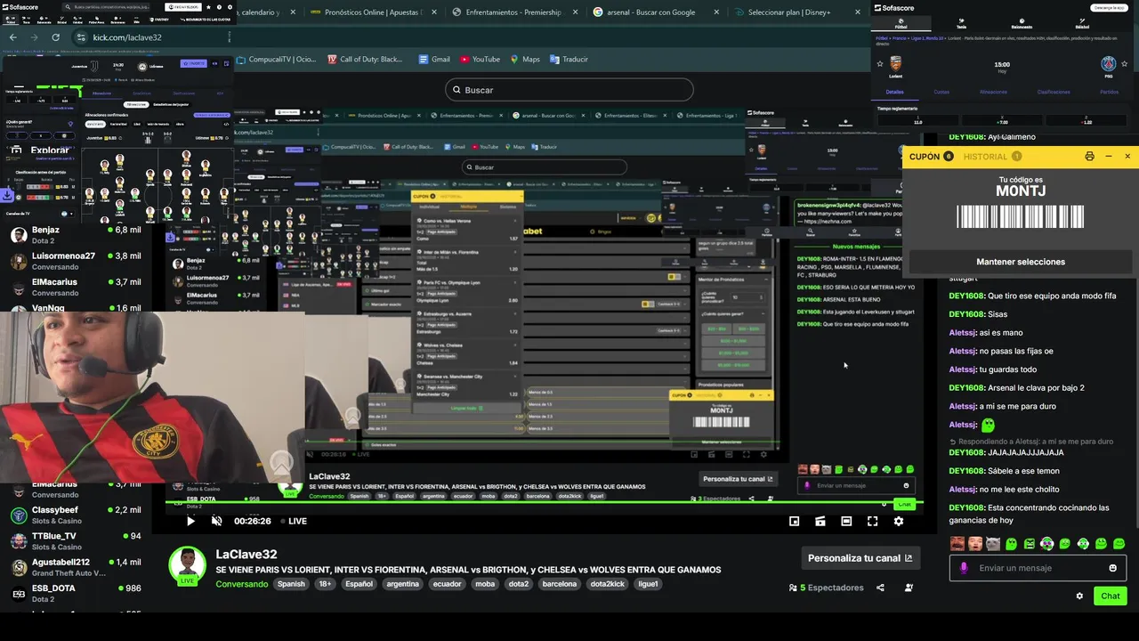Open ESB_DOTA channel in sidebar
Screen dimensions: 1139x641
click(76, 593)
